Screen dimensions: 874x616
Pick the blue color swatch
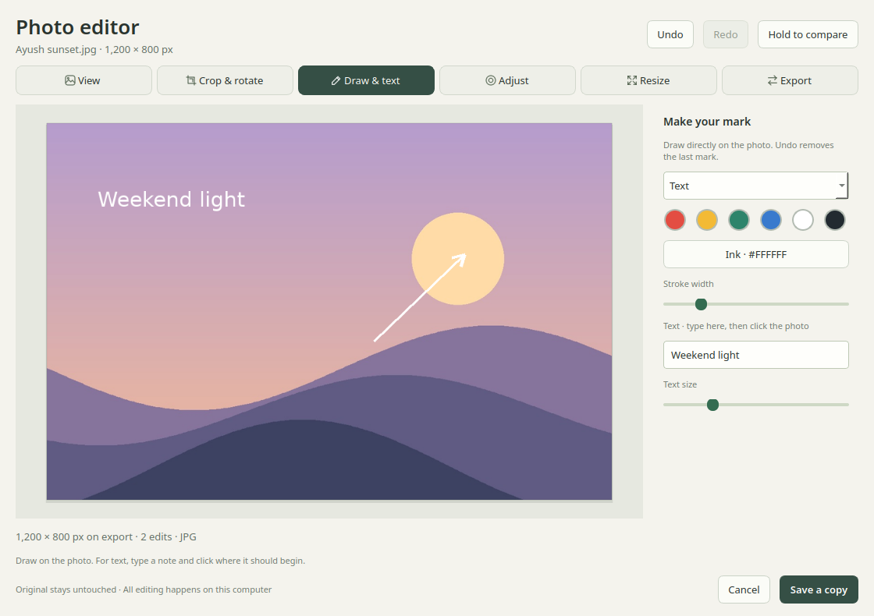[x=771, y=220]
